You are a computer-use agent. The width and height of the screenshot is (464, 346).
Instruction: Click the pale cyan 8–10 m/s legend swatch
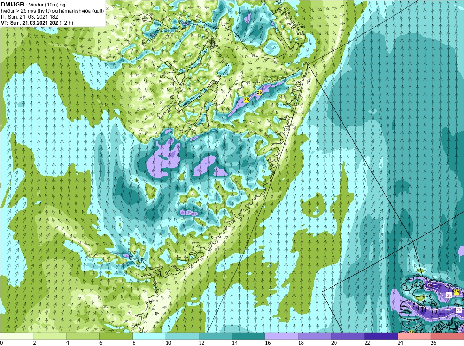149,336
